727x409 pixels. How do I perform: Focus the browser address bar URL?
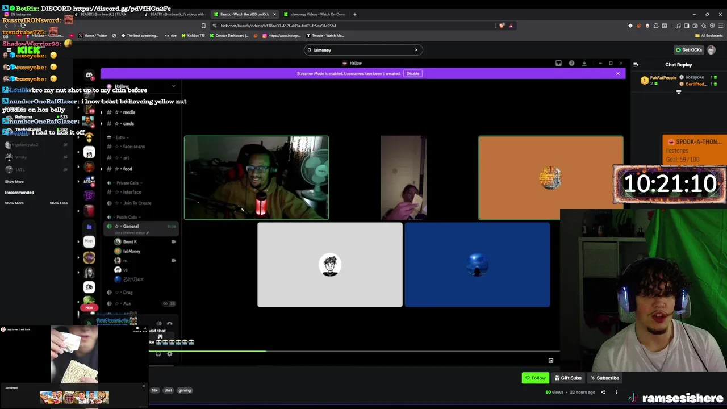(278, 26)
